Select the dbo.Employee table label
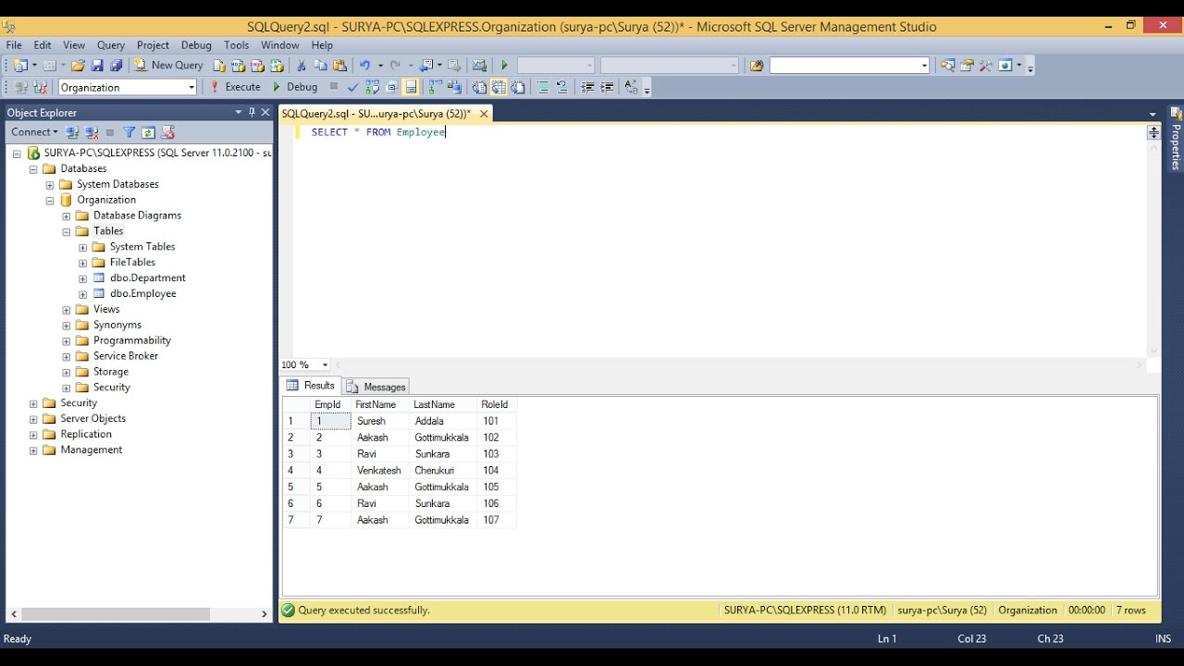Screen dimensions: 1184x666 [x=142, y=294]
